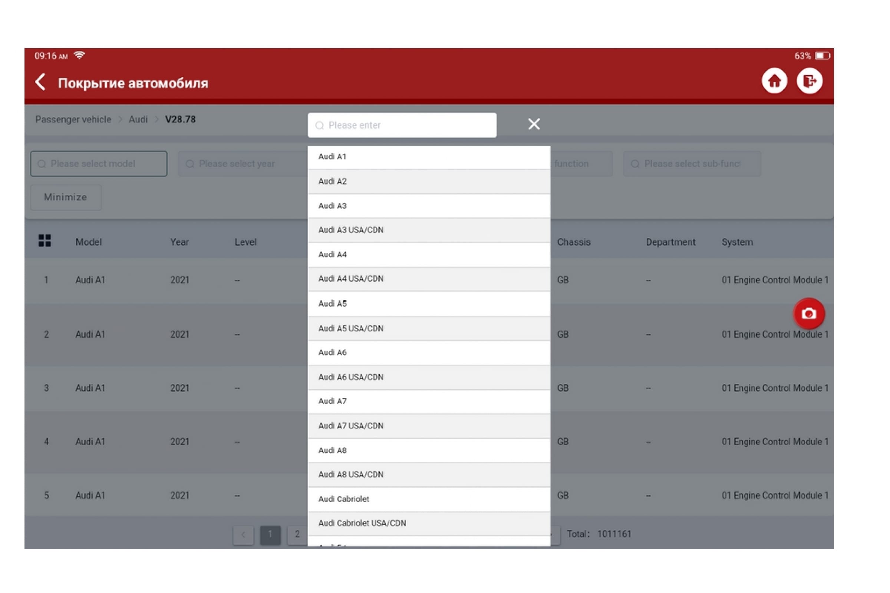Screen dimensions: 890x593
Task: Click 'Audi A1' in row 1
Action: tap(90, 280)
